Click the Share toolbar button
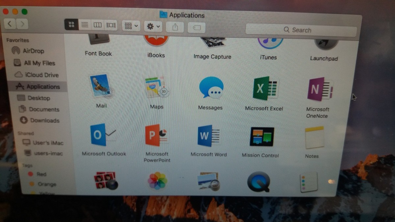 click(175, 27)
